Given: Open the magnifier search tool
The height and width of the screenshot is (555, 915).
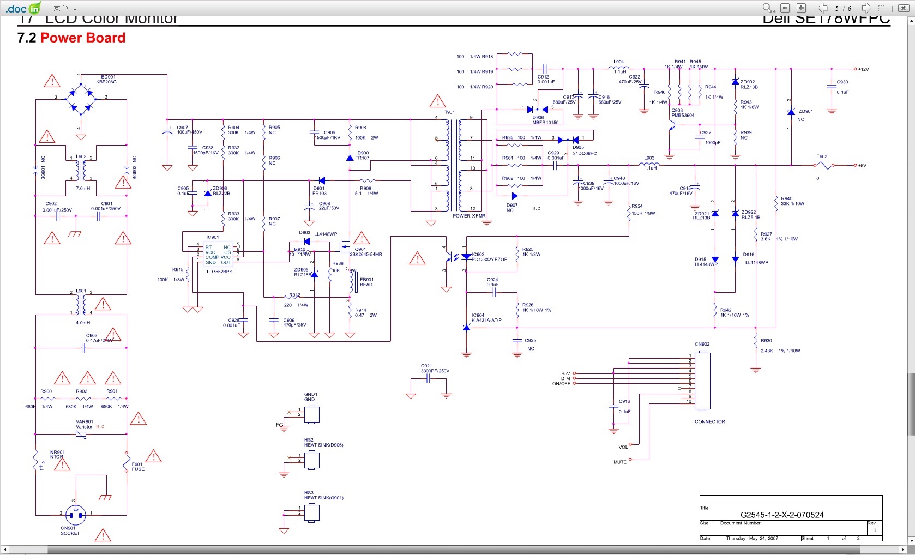Looking at the screenshot, I should [x=768, y=8].
